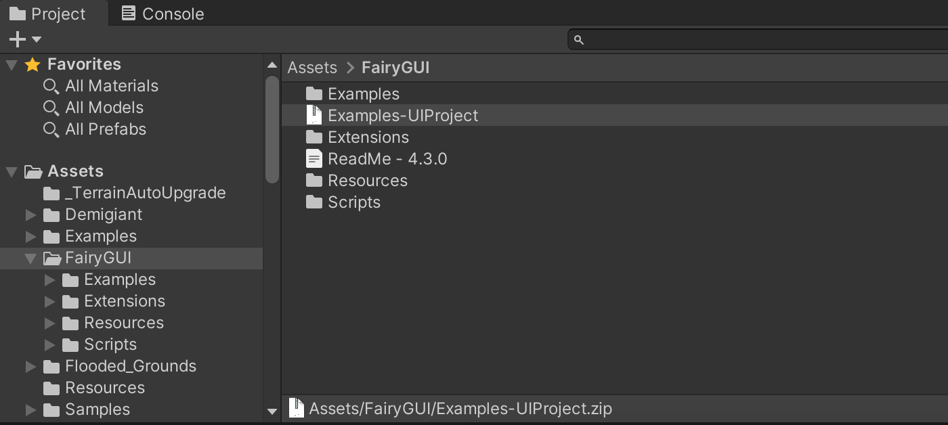Screen dimensions: 948x425
Task: Open the plus create-asset dropdown
Action: [x=25, y=39]
